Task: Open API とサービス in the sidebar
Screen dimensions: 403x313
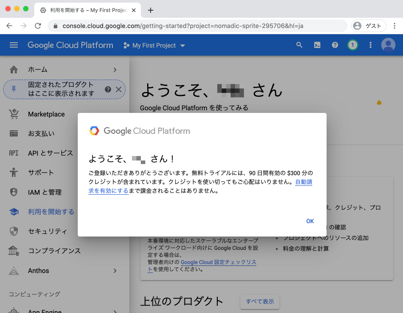Action: click(50, 153)
